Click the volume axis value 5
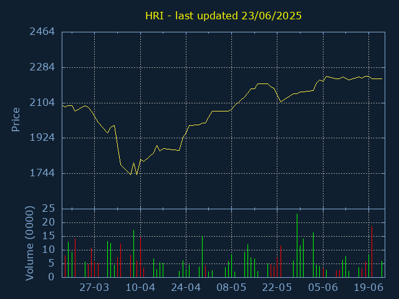This screenshot has width=399, height=299. (x=51, y=263)
